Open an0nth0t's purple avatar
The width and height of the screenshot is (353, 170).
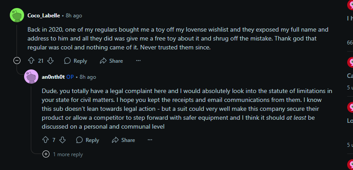[x=31, y=77]
